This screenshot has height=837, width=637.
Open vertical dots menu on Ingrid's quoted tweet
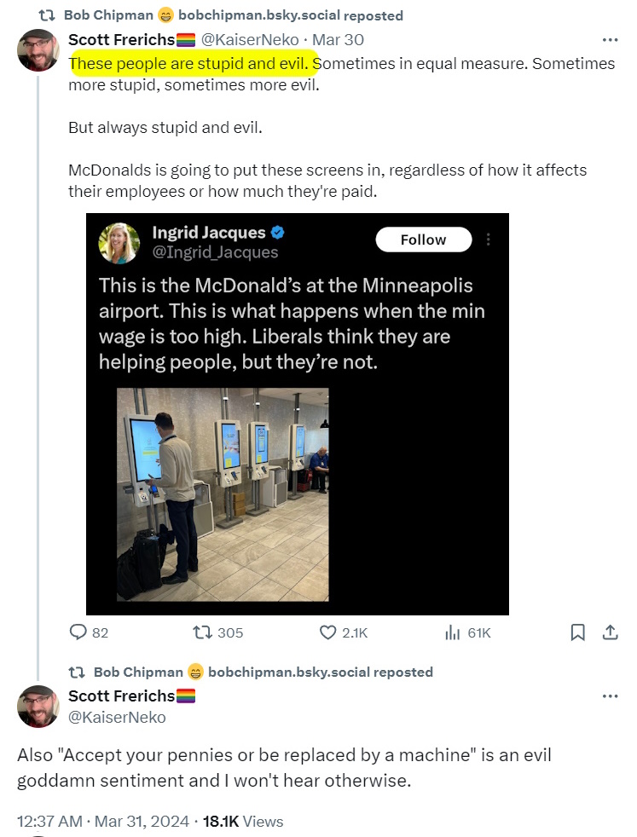click(488, 240)
